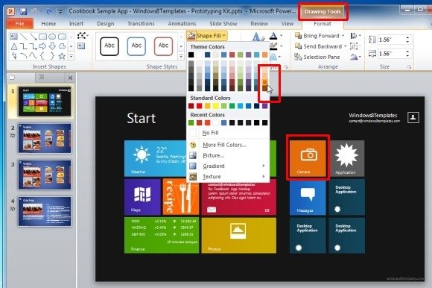The width and height of the screenshot is (432, 288).
Task: Select the Curve shape
Action: (x=33, y=56)
